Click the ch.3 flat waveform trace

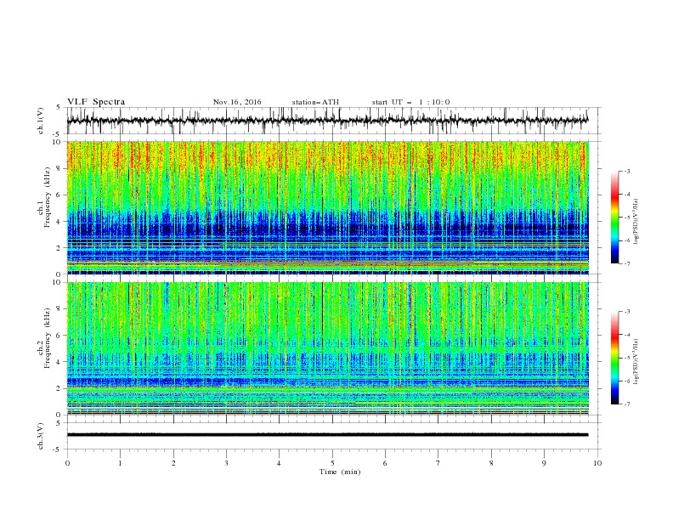[327, 435]
